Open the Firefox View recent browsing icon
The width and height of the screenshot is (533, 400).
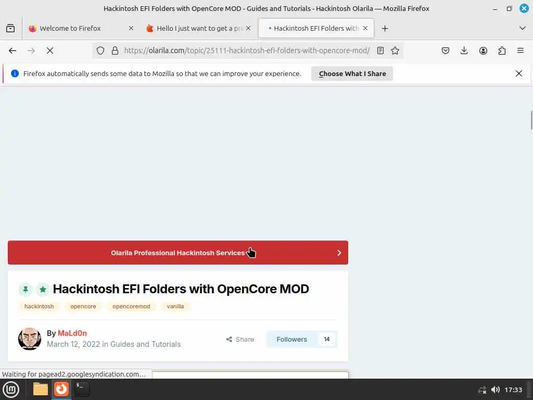click(x=10, y=28)
